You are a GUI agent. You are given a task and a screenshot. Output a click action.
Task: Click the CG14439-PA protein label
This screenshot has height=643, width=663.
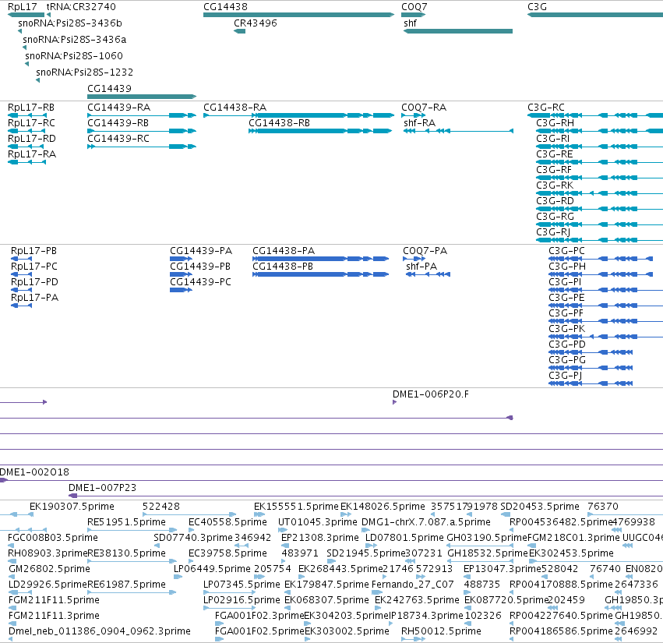201,251
